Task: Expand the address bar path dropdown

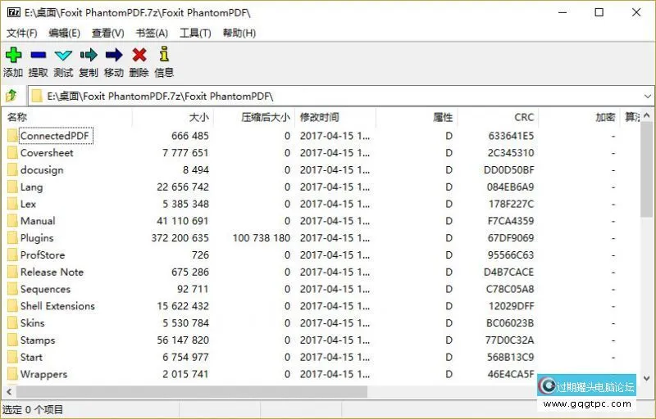Action: coord(647,97)
